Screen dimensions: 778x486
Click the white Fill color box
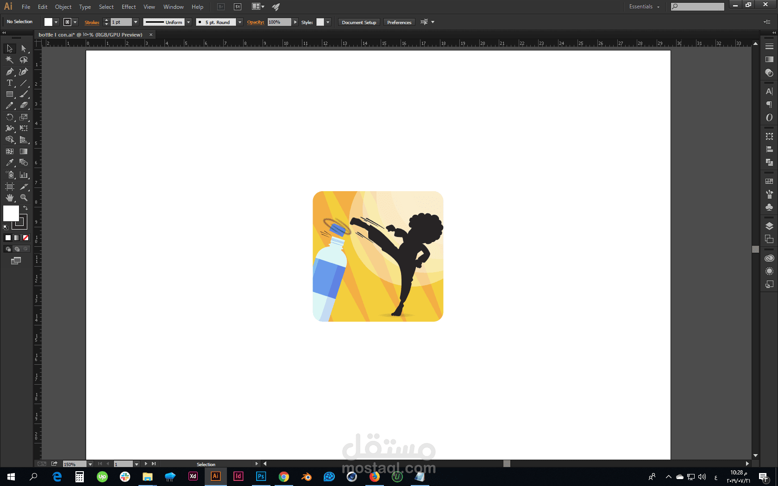pos(11,213)
